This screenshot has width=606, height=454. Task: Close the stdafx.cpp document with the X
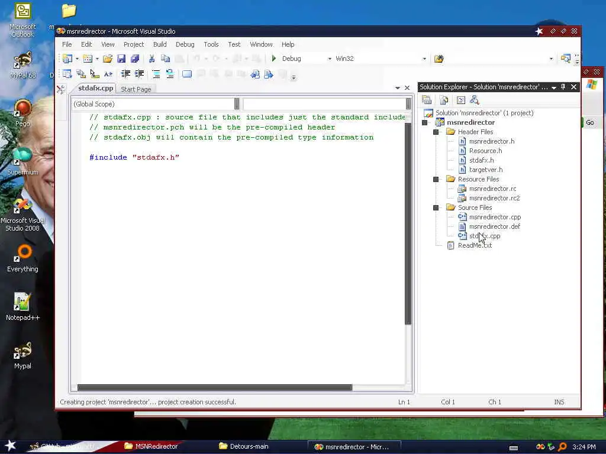[407, 88]
